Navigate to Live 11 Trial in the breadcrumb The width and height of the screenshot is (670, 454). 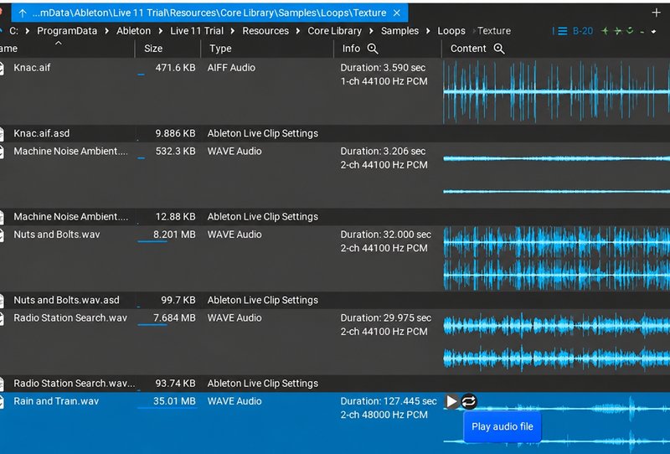point(197,31)
